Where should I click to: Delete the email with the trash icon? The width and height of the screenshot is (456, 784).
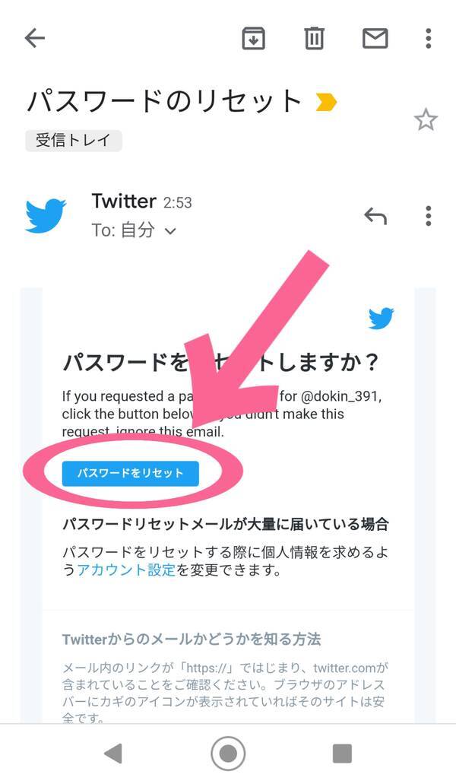click(x=314, y=38)
